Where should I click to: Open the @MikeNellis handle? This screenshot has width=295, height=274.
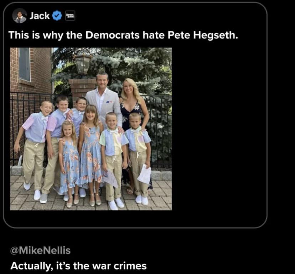(x=41, y=251)
